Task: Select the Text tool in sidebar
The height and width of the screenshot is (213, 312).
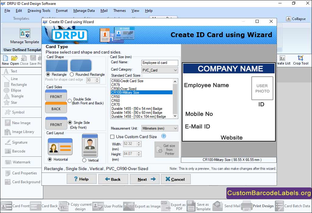Action: coord(11,71)
